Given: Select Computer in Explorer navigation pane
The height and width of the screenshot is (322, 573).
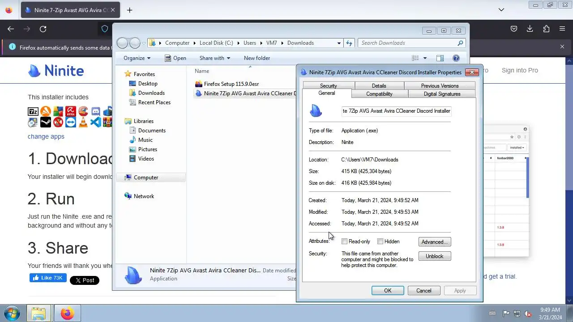Looking at the screenshot, I should [x=150, y=178].
